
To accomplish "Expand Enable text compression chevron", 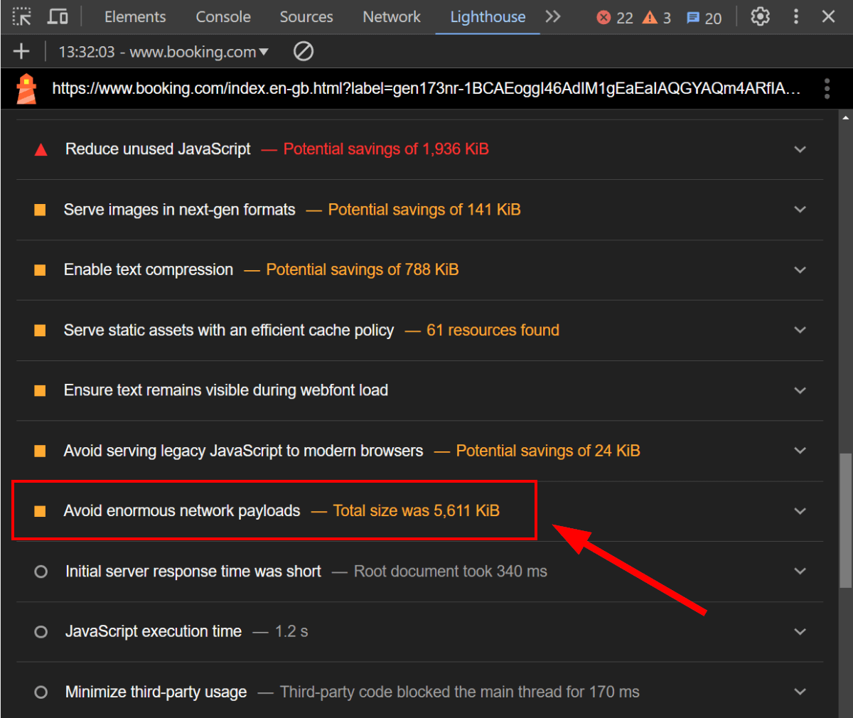I will tap(800, 270).
